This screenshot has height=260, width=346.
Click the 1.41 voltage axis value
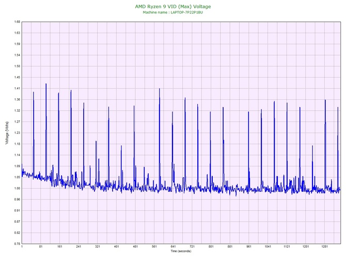tap(17, 88)
